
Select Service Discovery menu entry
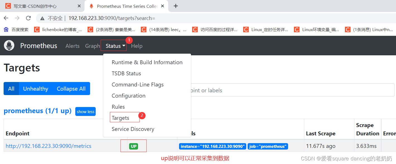tap(133, 129)
